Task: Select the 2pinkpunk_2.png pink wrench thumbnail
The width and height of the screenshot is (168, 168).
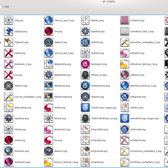Action: (x=8, y=64)
